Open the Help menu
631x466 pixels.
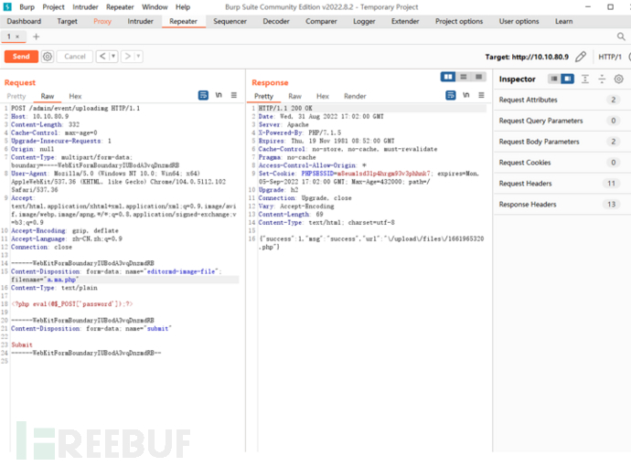coord(183,7)
